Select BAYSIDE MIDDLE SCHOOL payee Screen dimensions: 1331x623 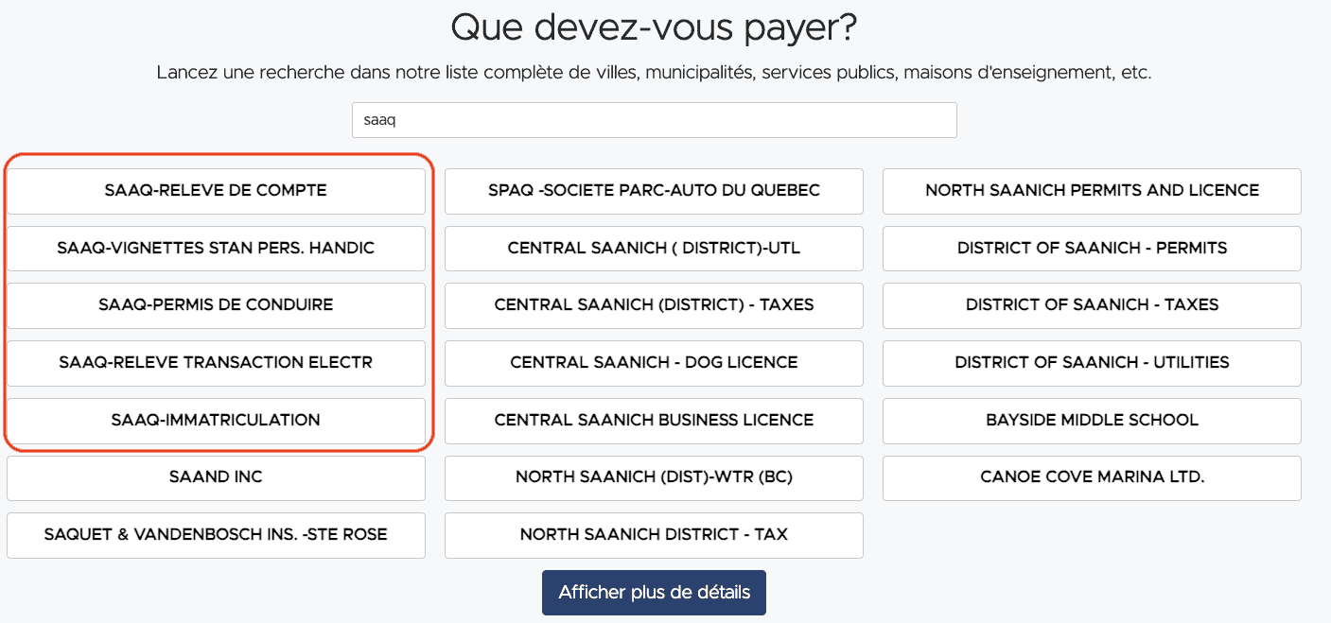pyautogui.click(x=1092, y=421)
